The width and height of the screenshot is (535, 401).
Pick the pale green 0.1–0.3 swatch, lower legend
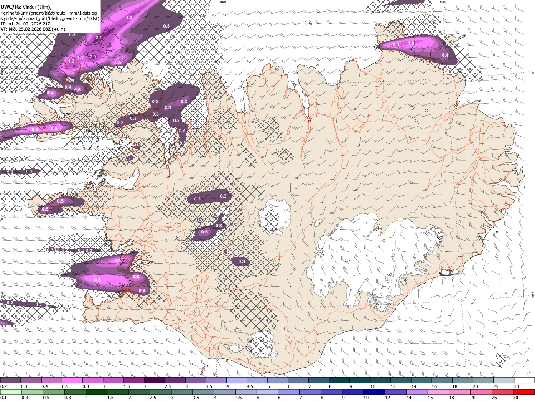[11, 392]
